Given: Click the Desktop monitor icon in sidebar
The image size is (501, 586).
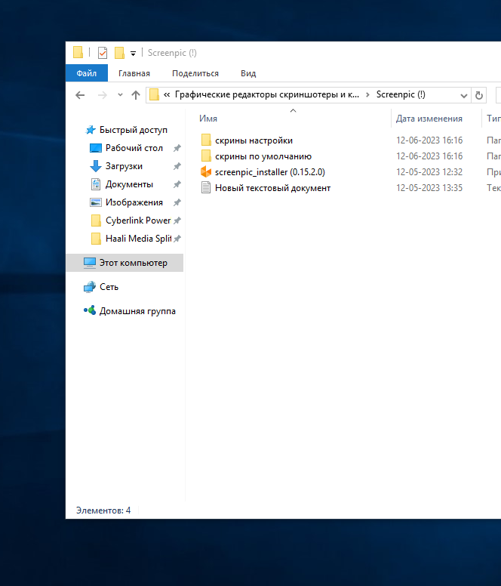Looking at the screenshot, I should click(x=96, y=148).
